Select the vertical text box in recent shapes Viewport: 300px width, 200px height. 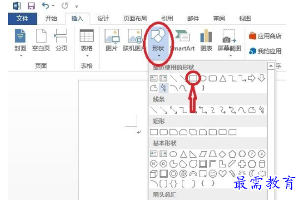[x=163, y=78]
